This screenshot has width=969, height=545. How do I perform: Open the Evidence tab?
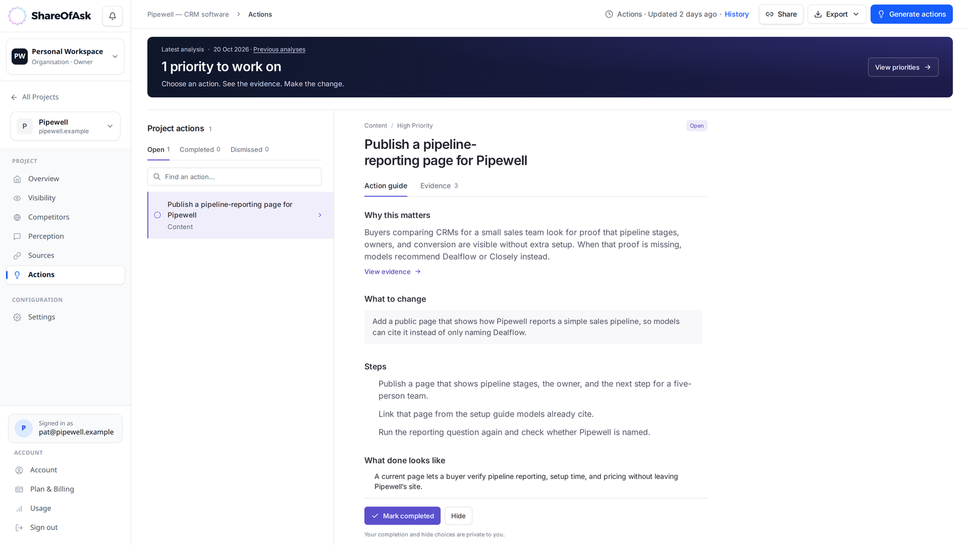[439, 186]
